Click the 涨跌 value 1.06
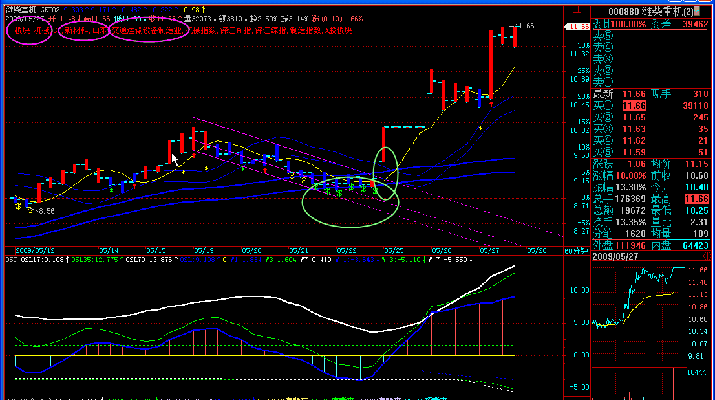Image resolution: width=715 pixels, height=400 pixels. coord(637,164)
